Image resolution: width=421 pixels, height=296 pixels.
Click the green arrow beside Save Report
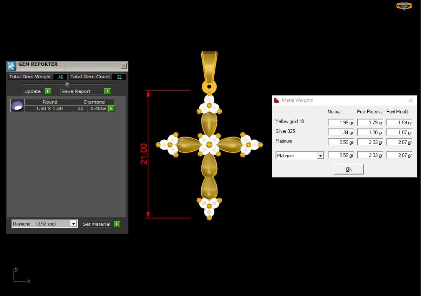(x=107, y=91)
